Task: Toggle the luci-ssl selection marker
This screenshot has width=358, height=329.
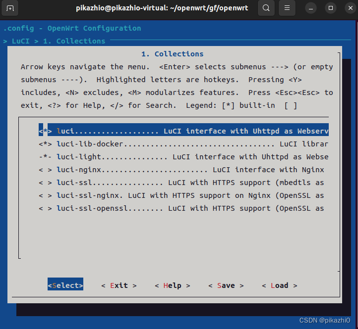Action: pos(45,183)
